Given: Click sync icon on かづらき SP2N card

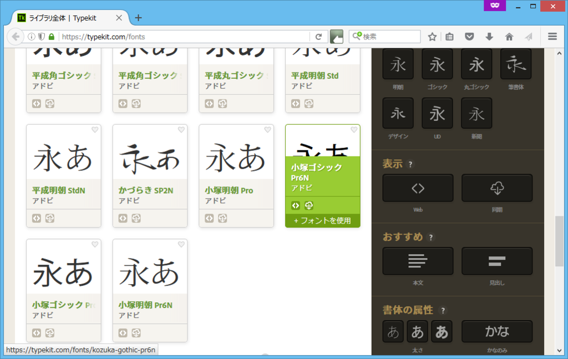Looking at the screenshot, I should 136,218.
